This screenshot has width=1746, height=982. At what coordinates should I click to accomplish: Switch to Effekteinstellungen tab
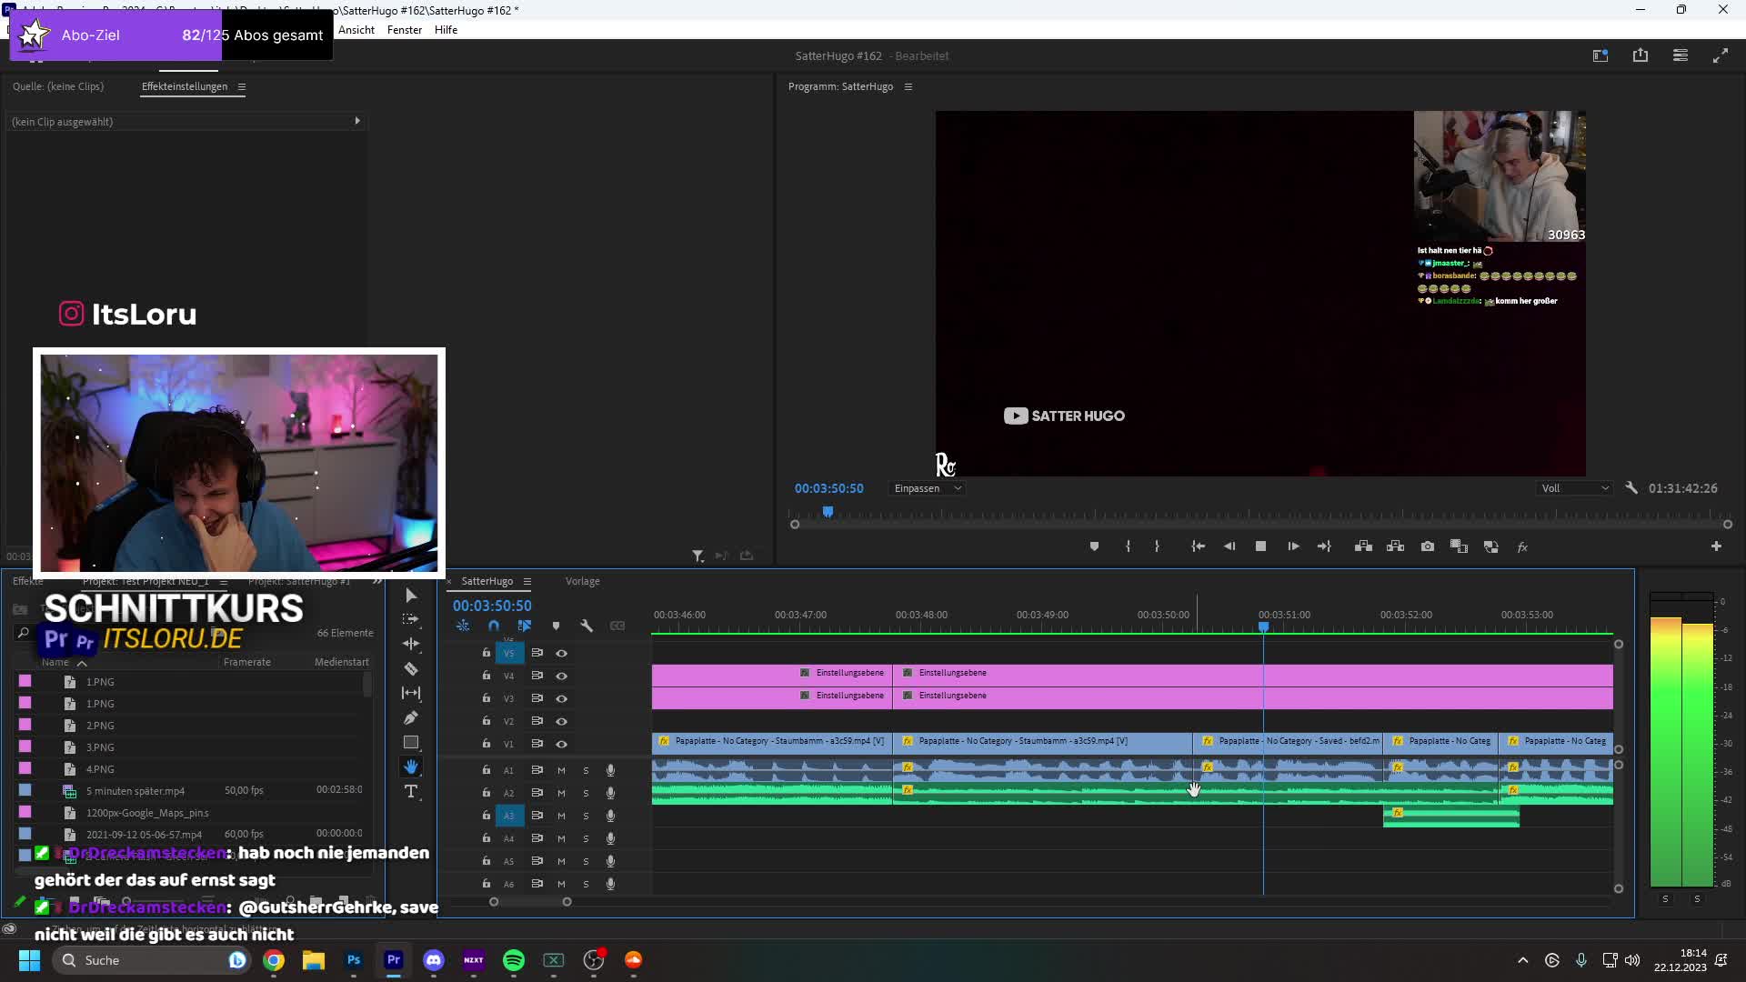185,86
